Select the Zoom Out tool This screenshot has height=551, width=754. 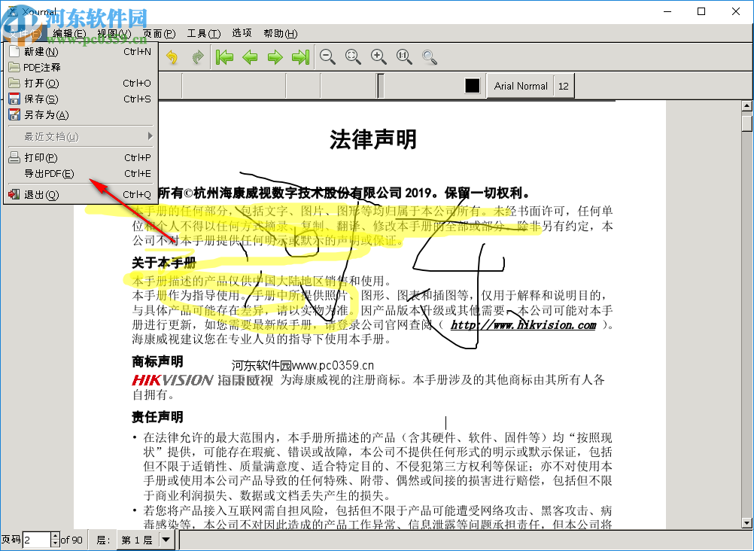pyautogui.click(x=327, y=57)
